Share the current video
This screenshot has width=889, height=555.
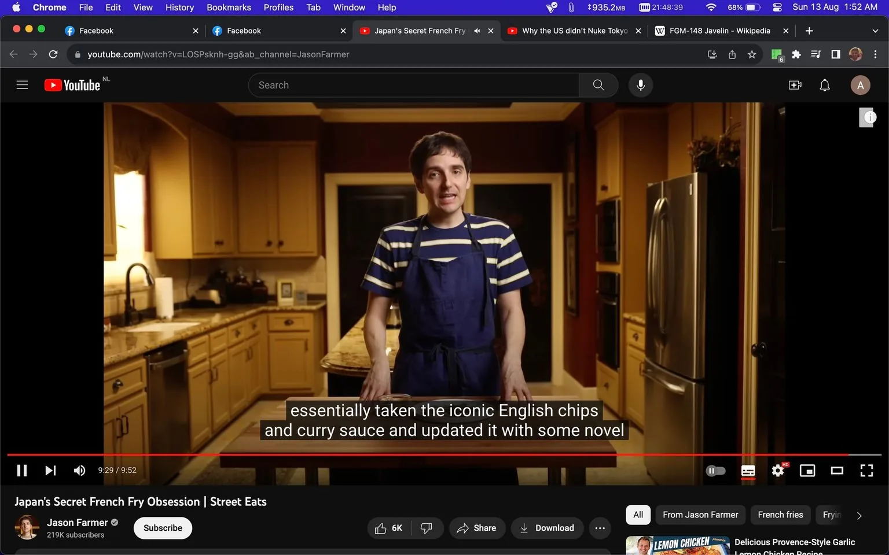click(x=477, y=528)
